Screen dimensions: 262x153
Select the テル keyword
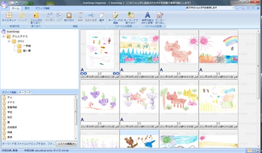pos(10,97)
